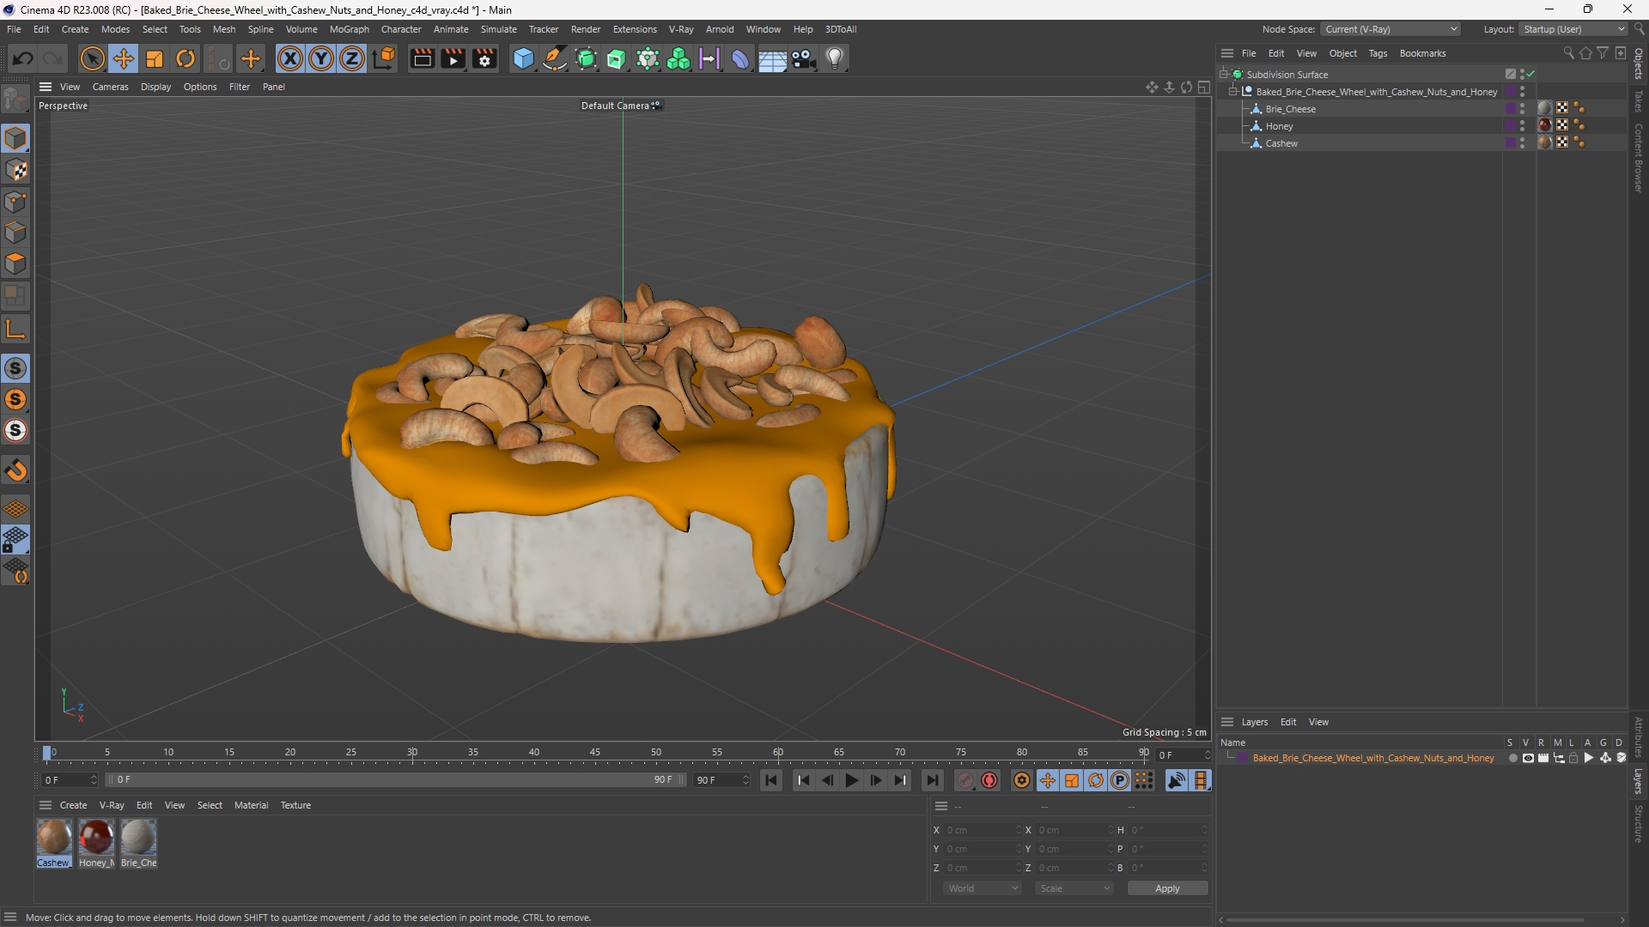Select the Make Editable icon
This screenshot has height=927, width=1649.
coord(16,100)
